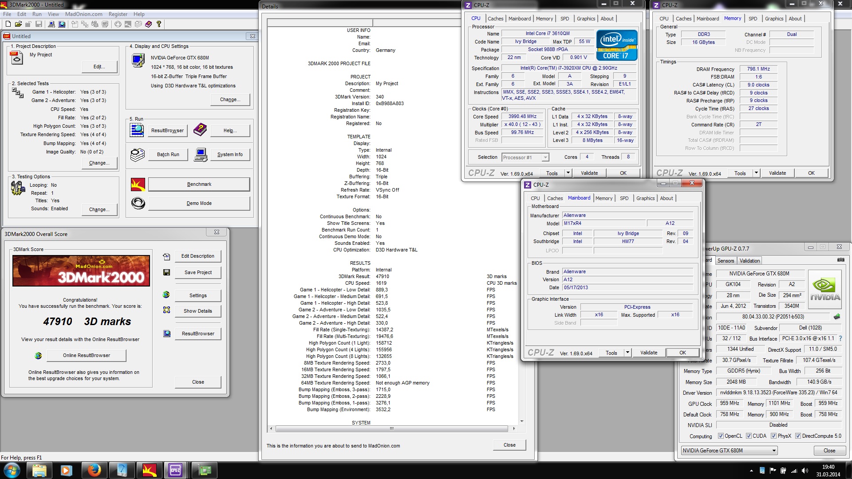
Task: Toggle the PhysX checkbox in GPU-Z
Action: pos(773,436)
